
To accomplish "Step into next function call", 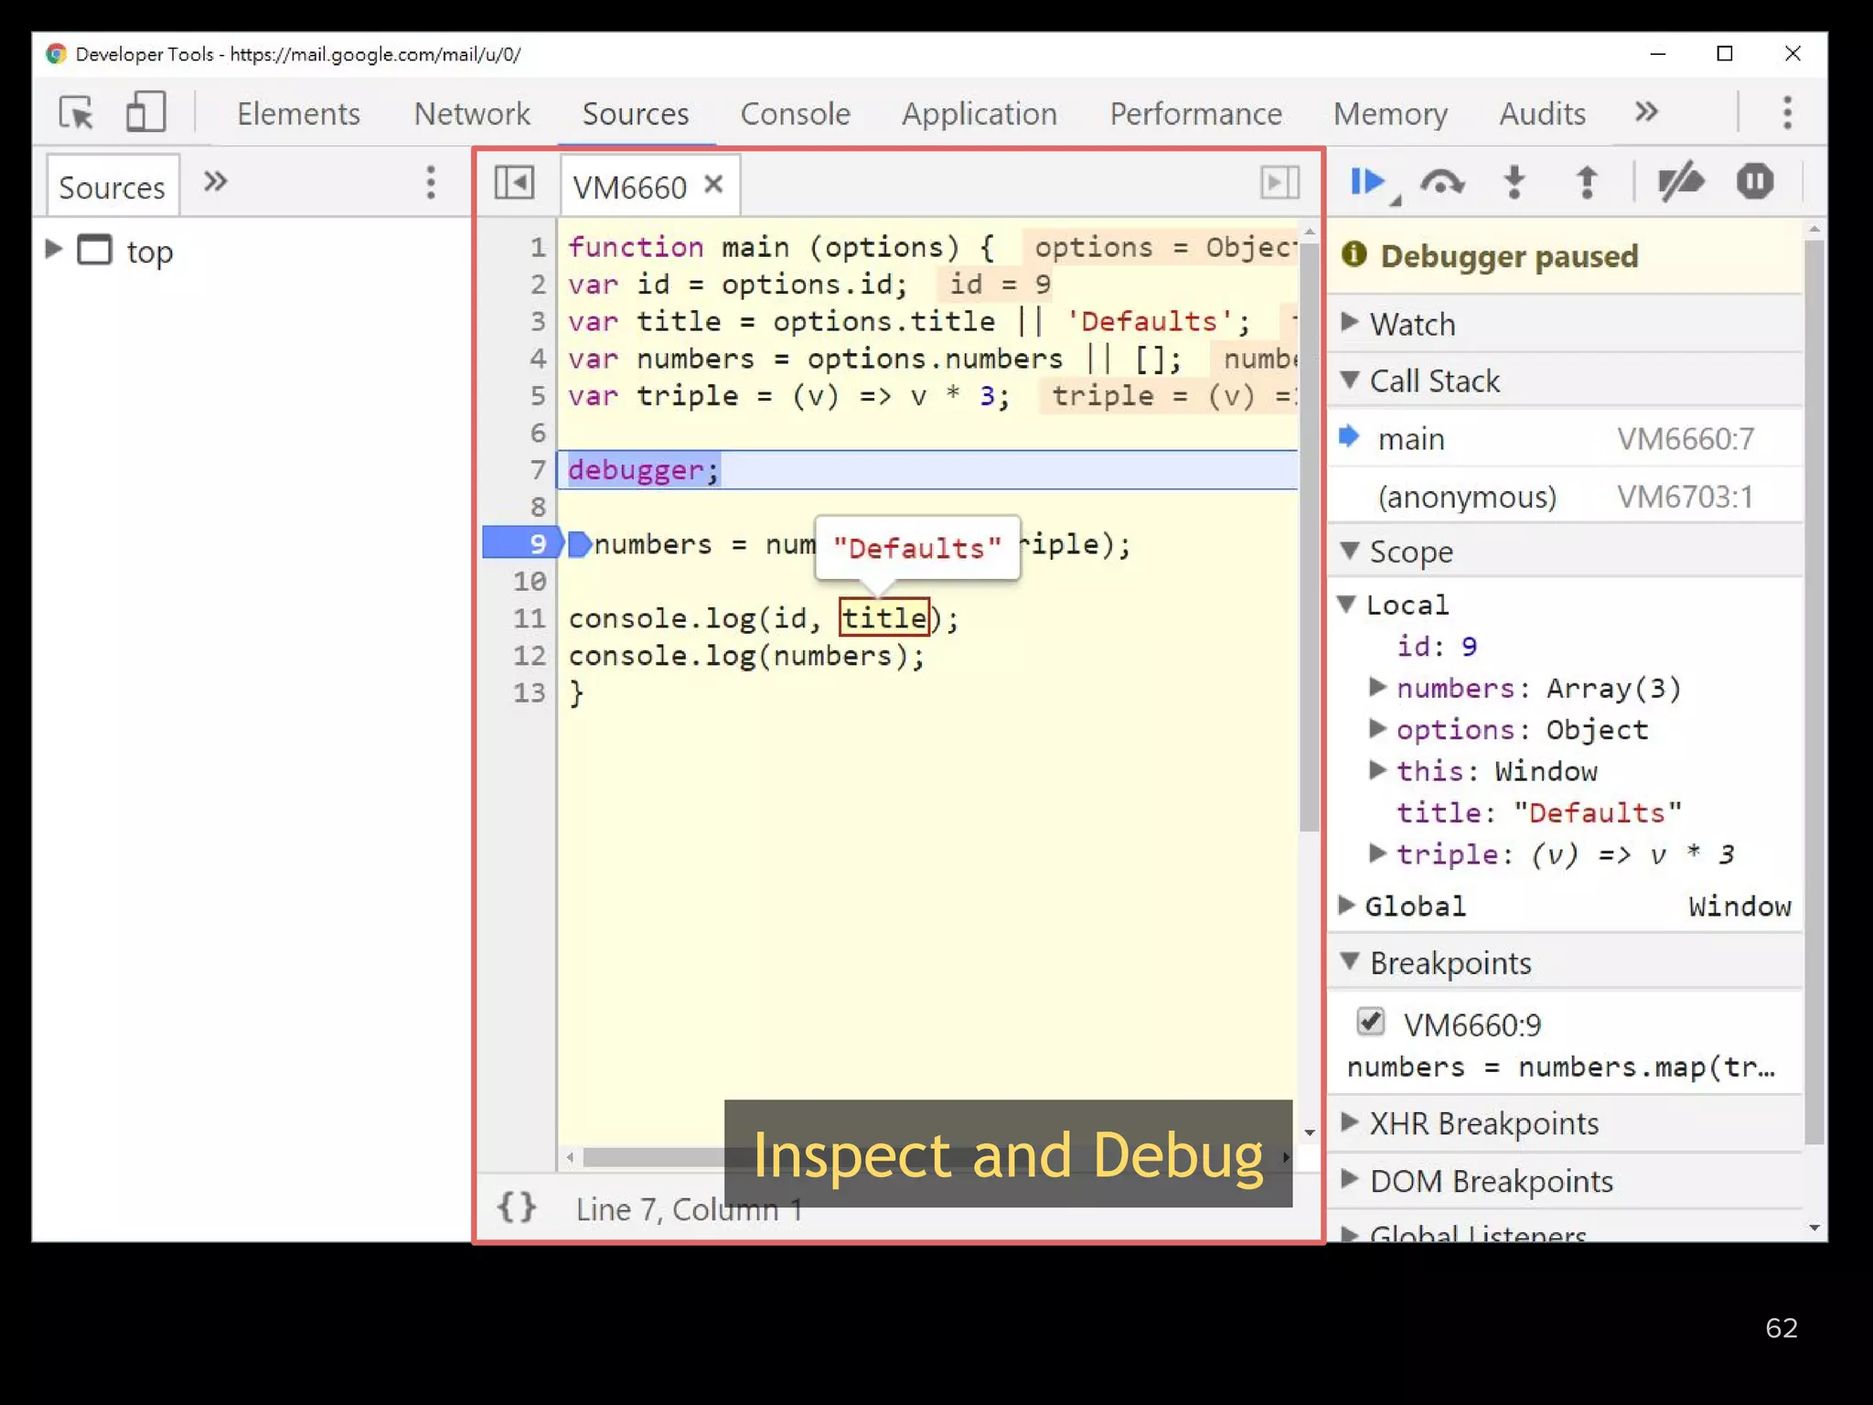I will coord(1514,182).
